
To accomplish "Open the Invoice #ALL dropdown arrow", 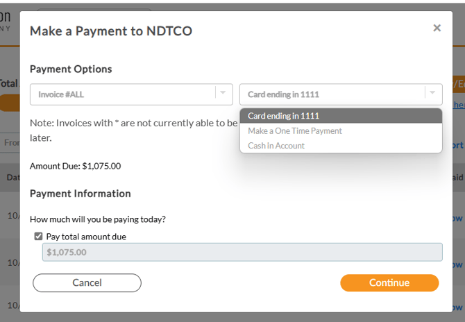I will pos(223,93).
